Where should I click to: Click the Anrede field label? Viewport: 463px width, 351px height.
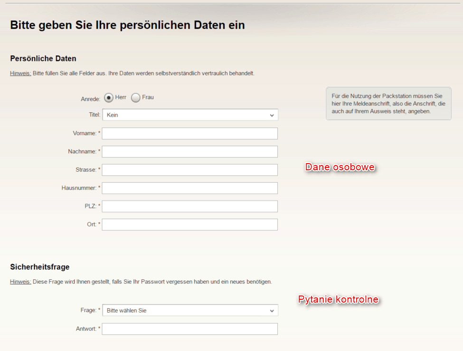coord(90,99)
